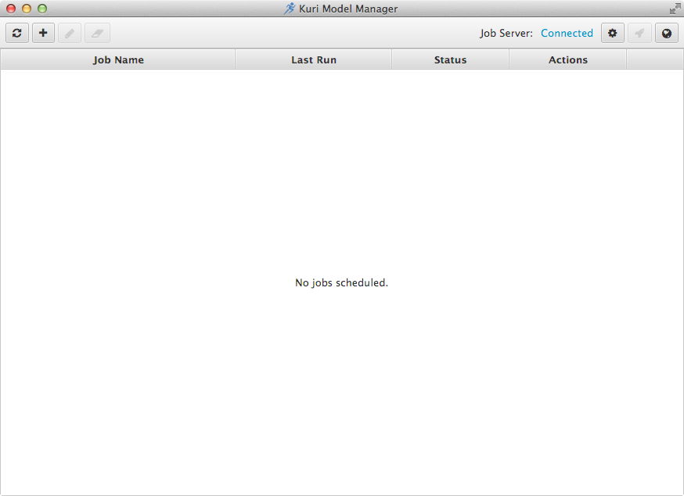Screen dimensions: 684x496
Task: Click the window resize grip
Action: click(x=675, y=8)
